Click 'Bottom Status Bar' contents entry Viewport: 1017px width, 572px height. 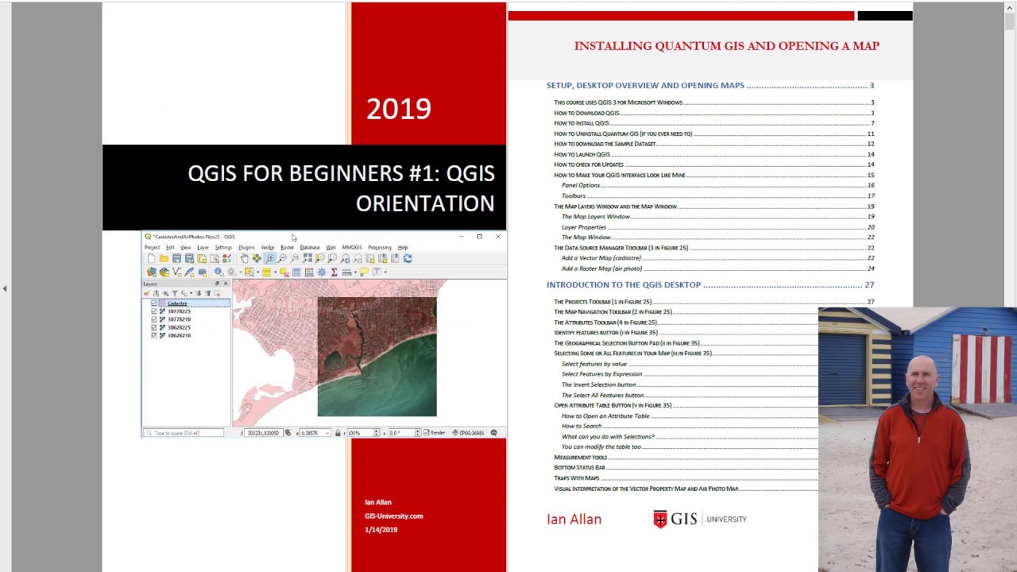point(579,467)
